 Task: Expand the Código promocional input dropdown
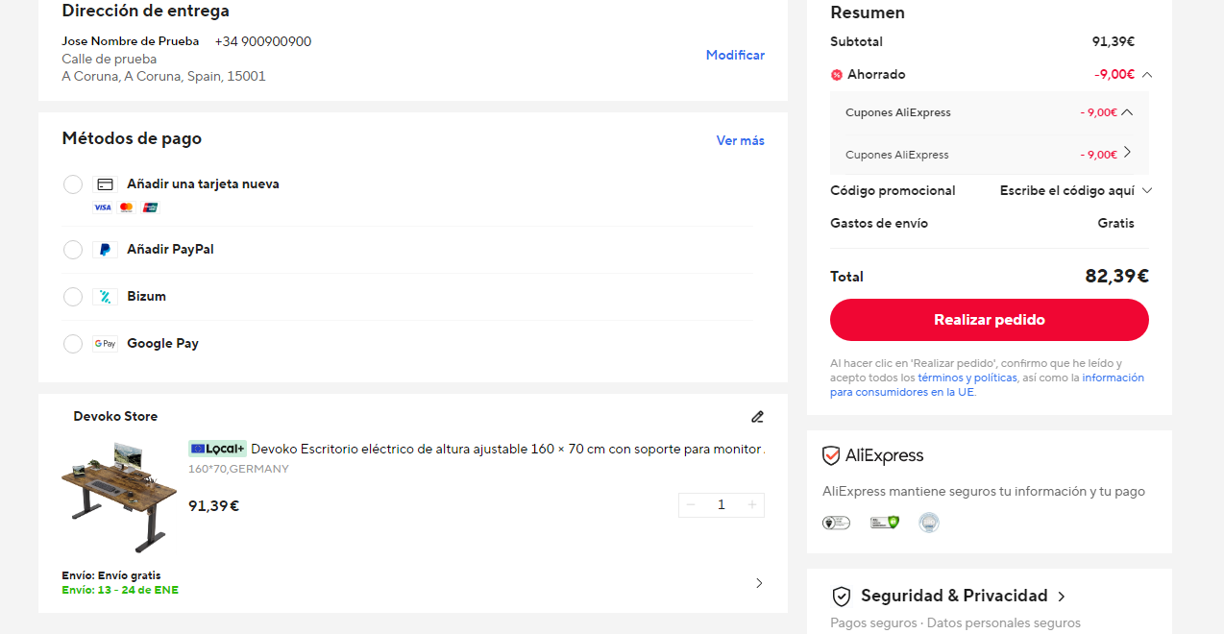pyautogui.click(x=1146, y=191)
